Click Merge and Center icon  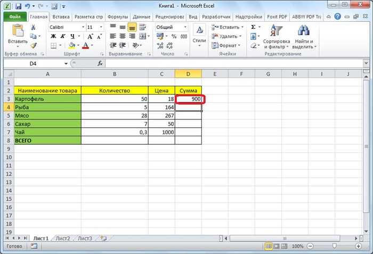[142, 36]
